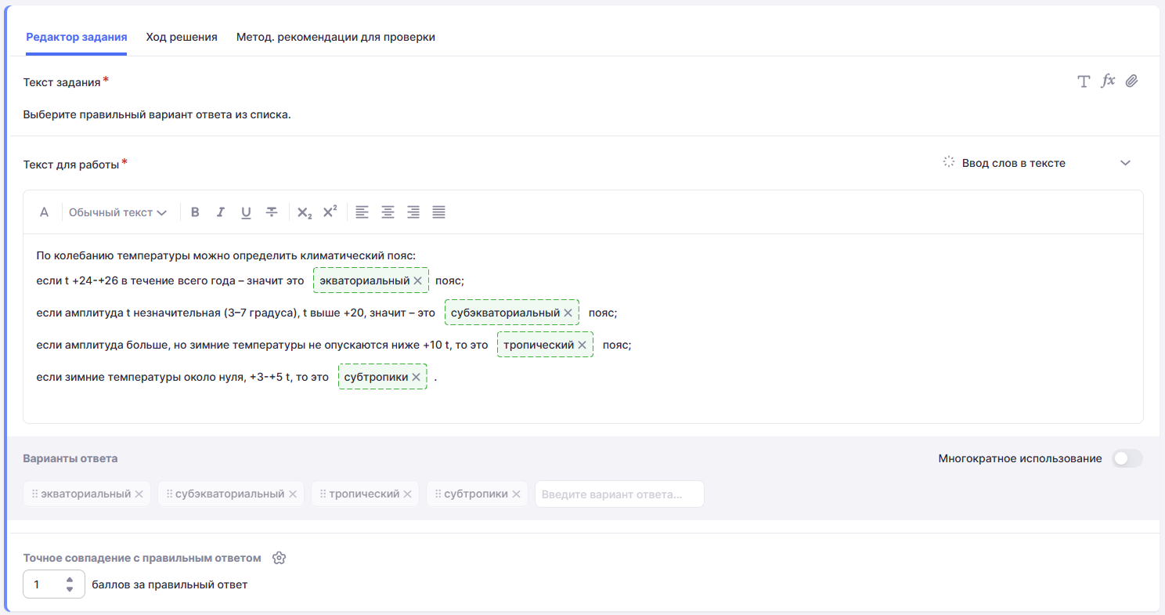
Task: Remove the 'экваториальный' gap from the text
Action: point(418,280)
